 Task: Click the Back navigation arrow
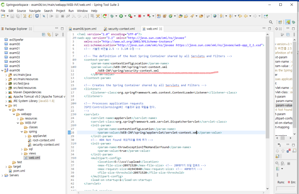(246, 16)
